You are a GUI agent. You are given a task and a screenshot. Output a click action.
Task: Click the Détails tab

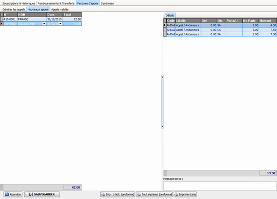[170, 16]
